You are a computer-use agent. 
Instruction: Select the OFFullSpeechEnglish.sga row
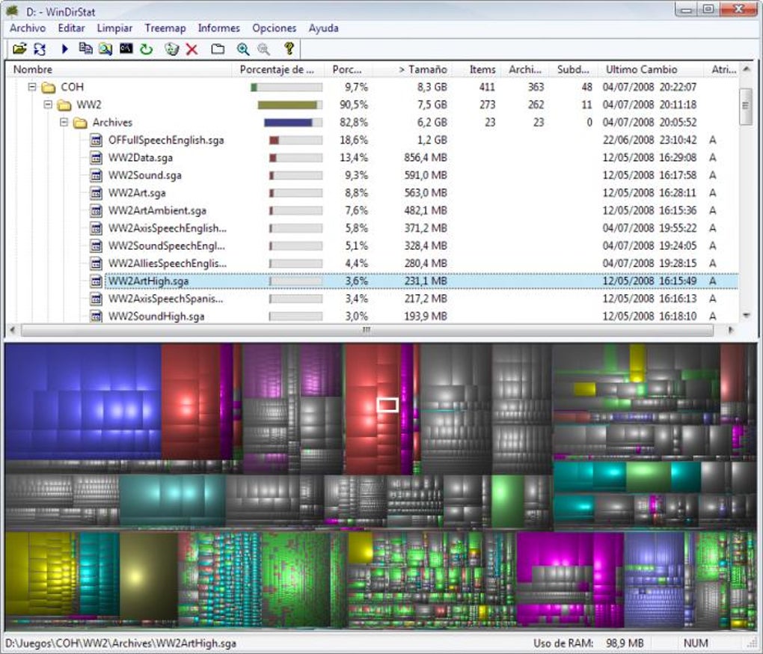373,140
